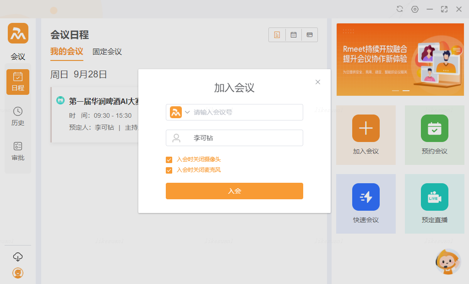
Task: Click the 加入会议 plus icon tile
Action: coord(365,129)
